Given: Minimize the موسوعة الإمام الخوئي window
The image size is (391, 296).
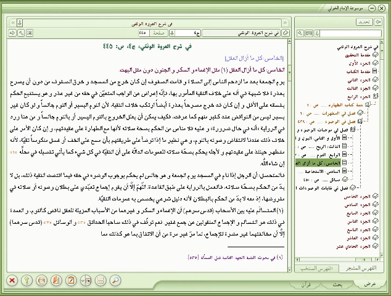Looking at the screenshot, I should pyautogui.click(x=372, y=8).
